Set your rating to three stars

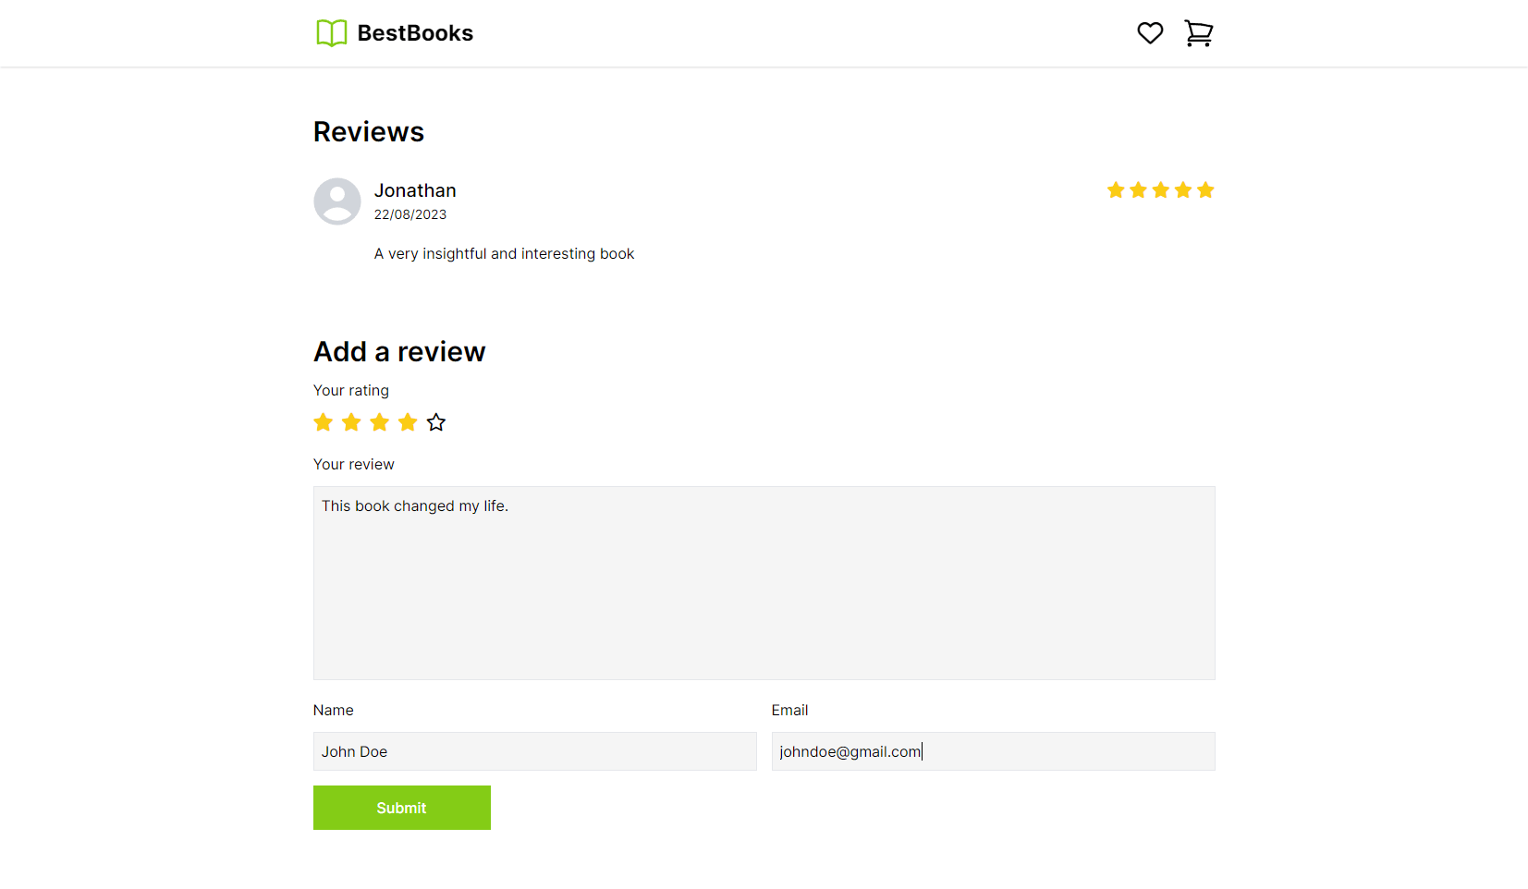[380, 422]
